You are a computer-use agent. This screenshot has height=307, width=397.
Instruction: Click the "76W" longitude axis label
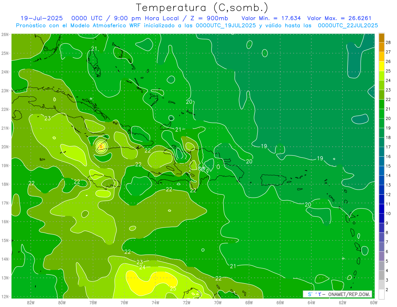[124, 302]
